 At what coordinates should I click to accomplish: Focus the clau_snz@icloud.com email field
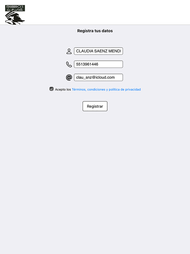tap(99, 77)
